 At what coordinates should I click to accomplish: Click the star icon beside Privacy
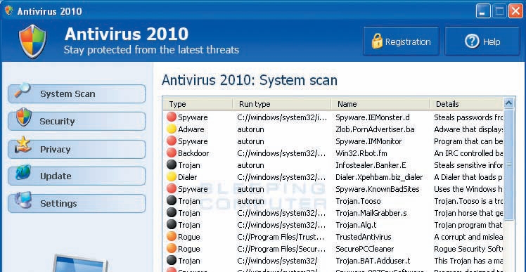[x=23, y=145]
